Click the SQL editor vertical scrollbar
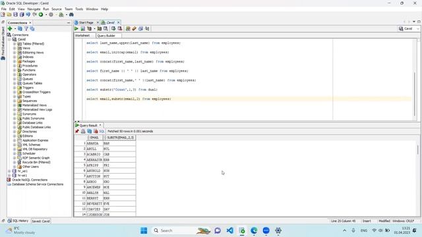Image resolution: width=422 pixels, height=237 pixels. [415, 94]
